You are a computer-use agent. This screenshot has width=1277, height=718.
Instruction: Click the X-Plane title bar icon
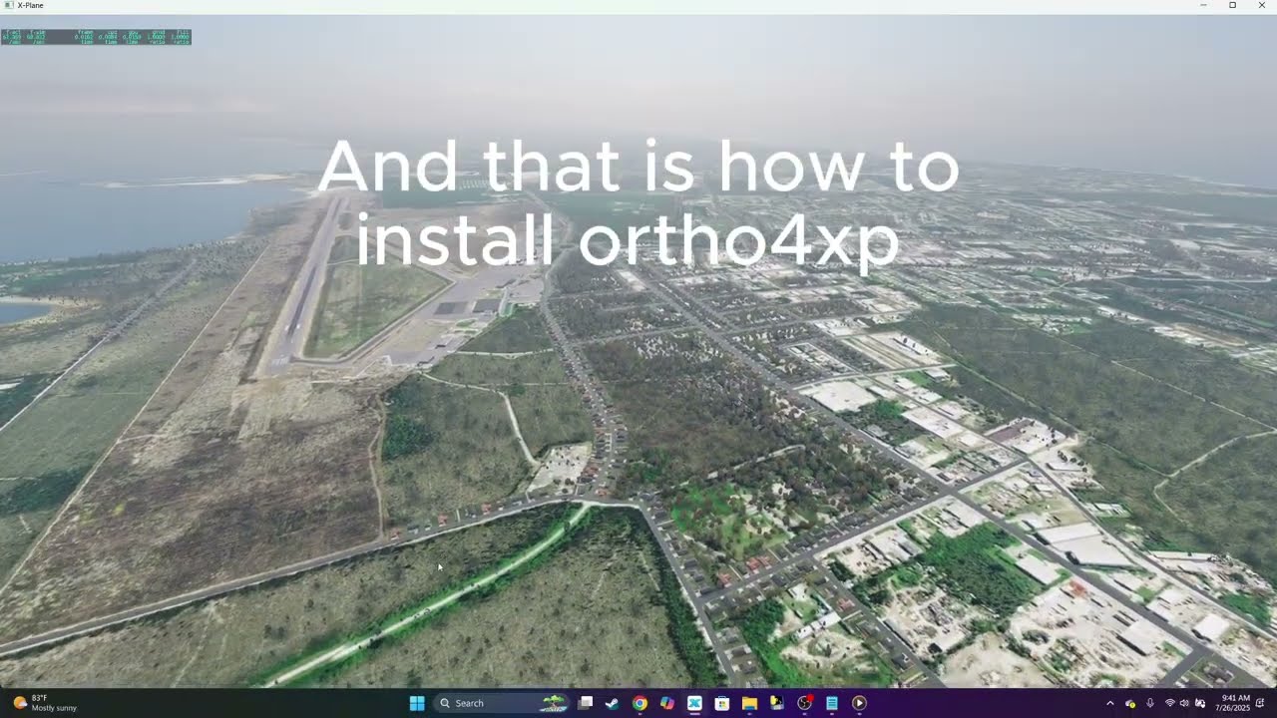coord(8,5)
